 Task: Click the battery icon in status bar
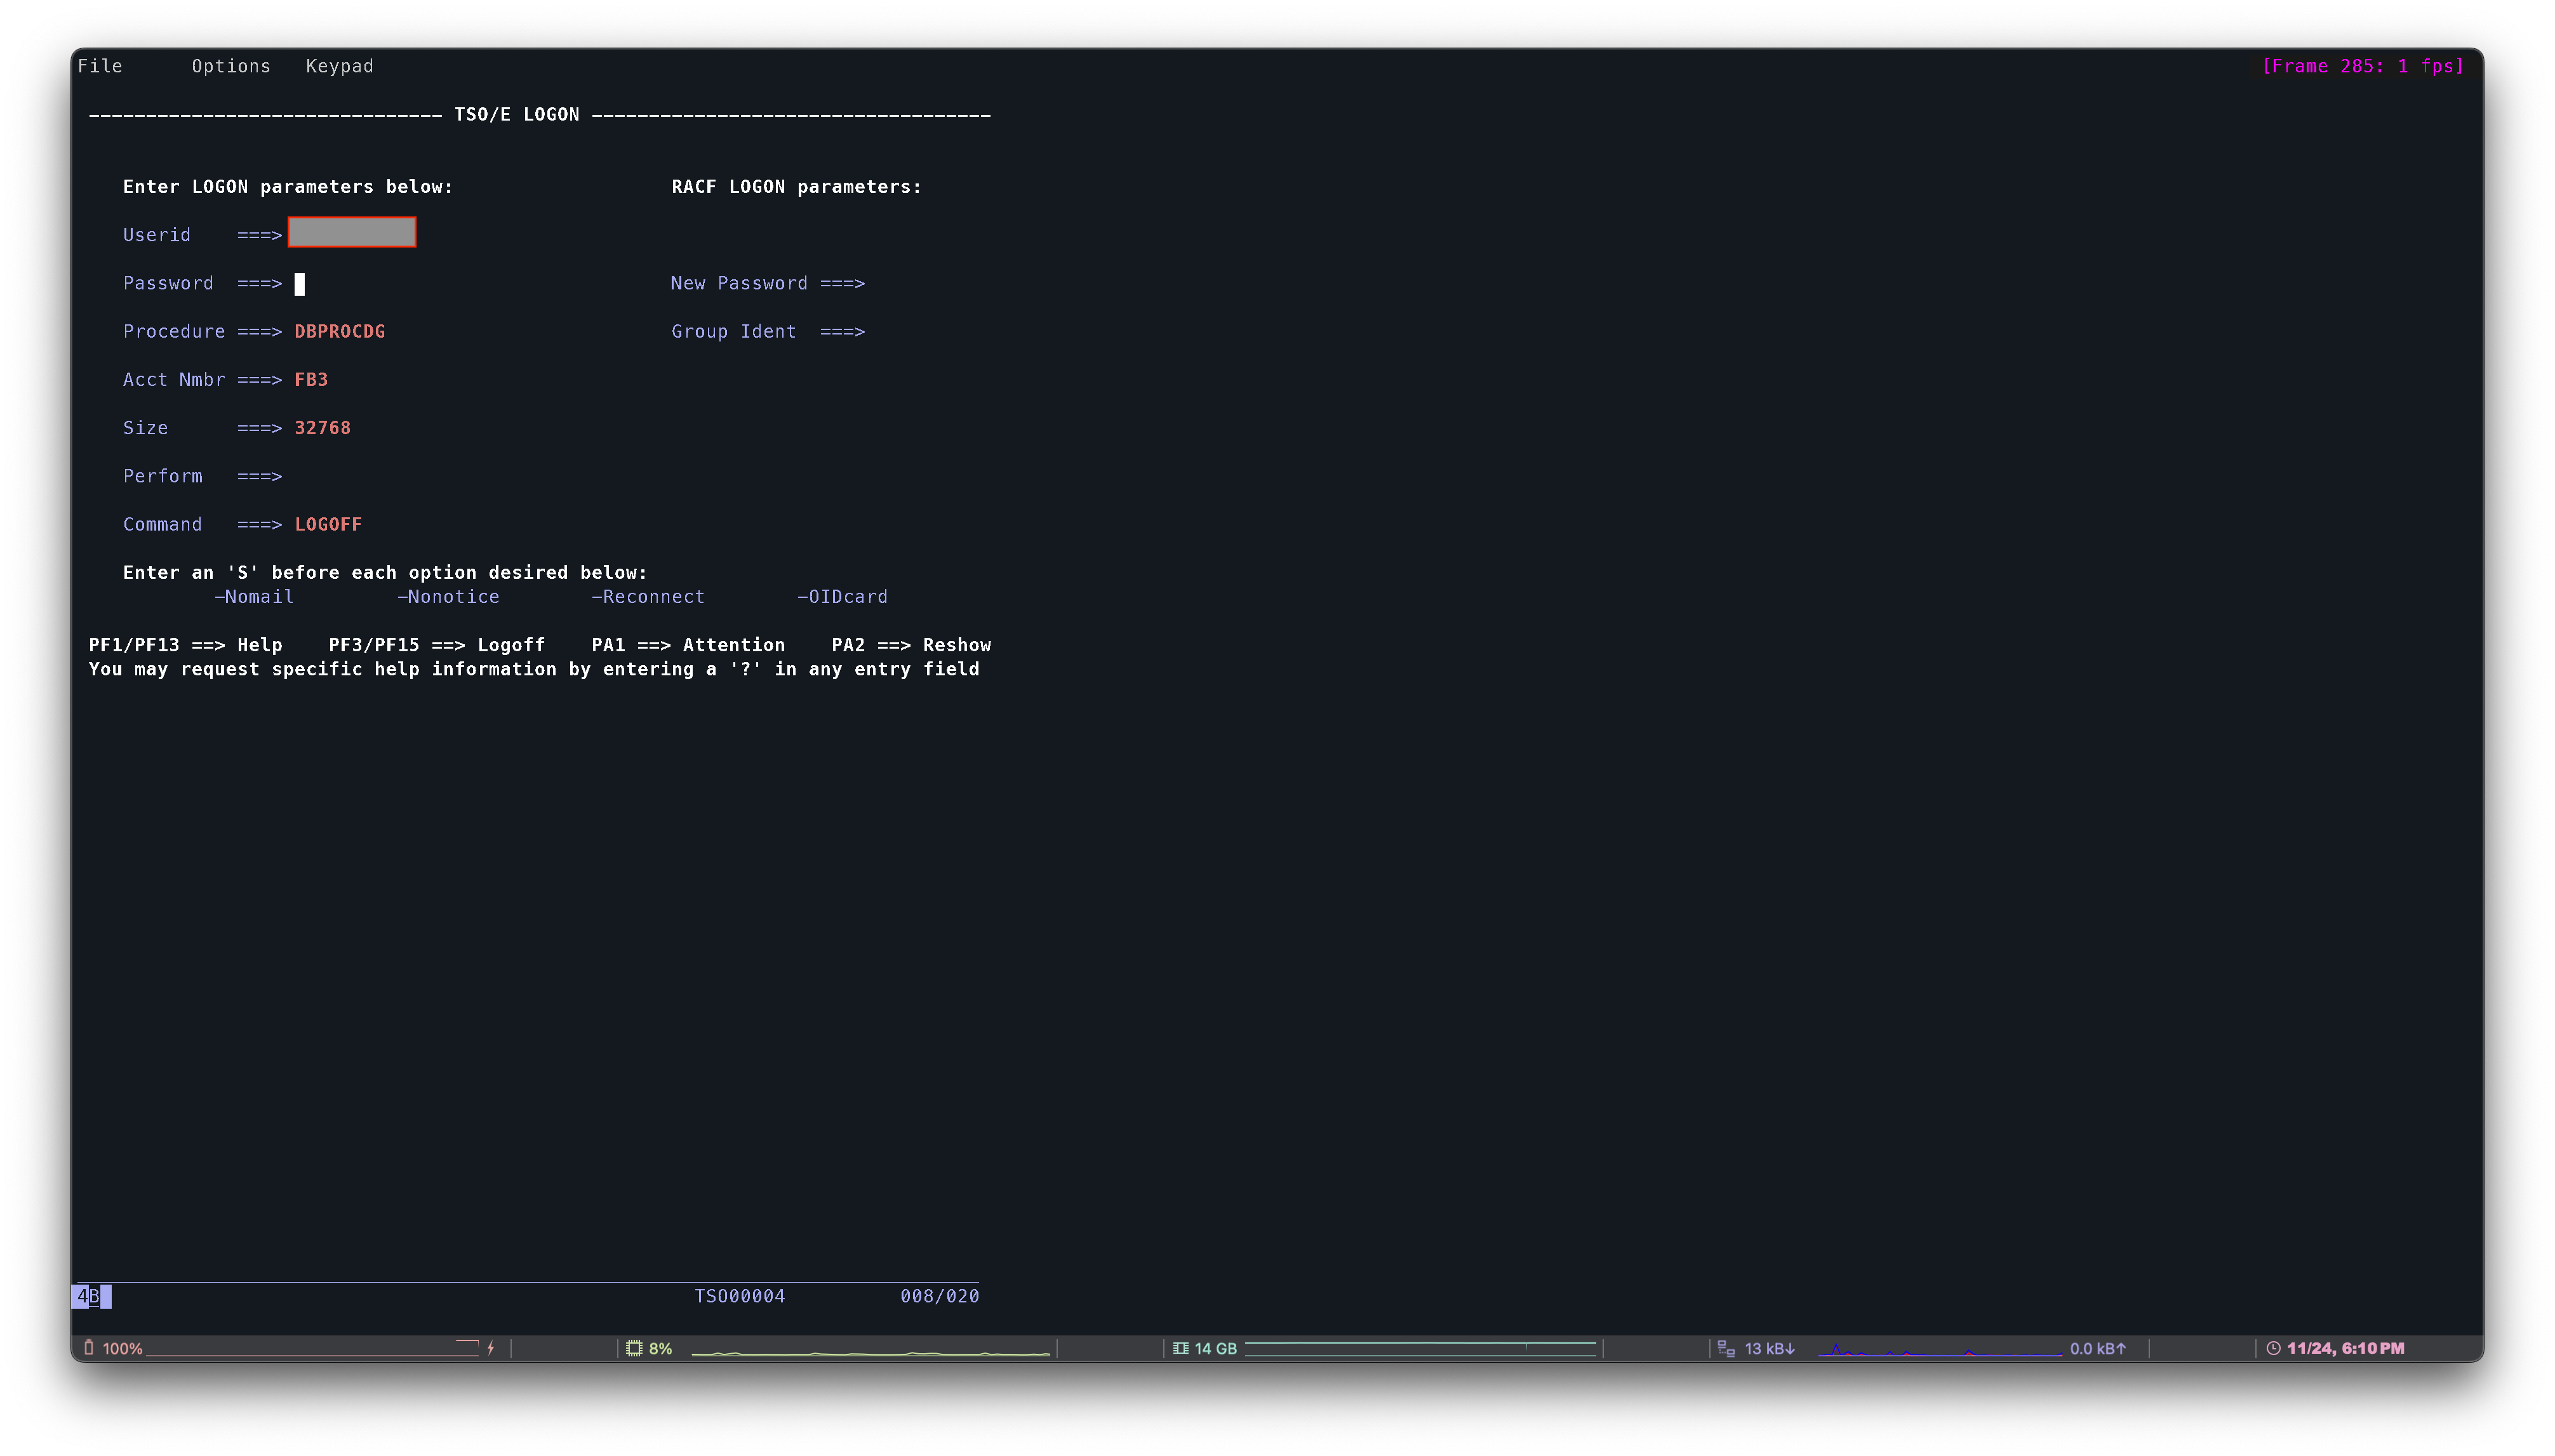89,1348
